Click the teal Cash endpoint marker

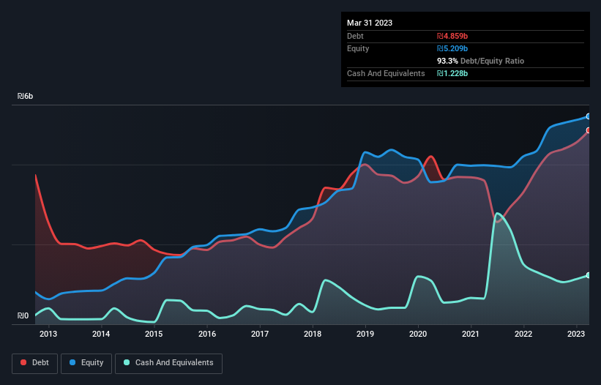pyautogui.click(x=589, y=275)
